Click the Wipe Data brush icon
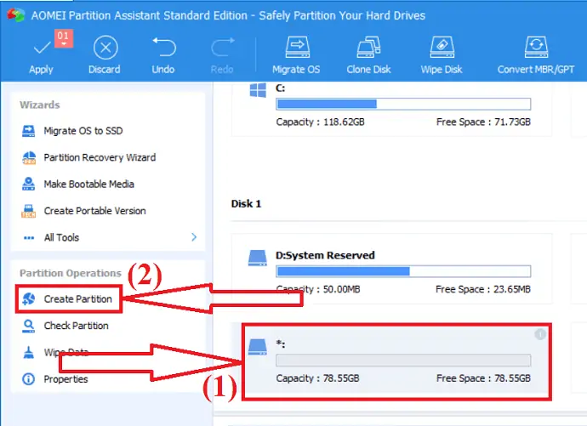587x426 pixels. tap(28, 352)
